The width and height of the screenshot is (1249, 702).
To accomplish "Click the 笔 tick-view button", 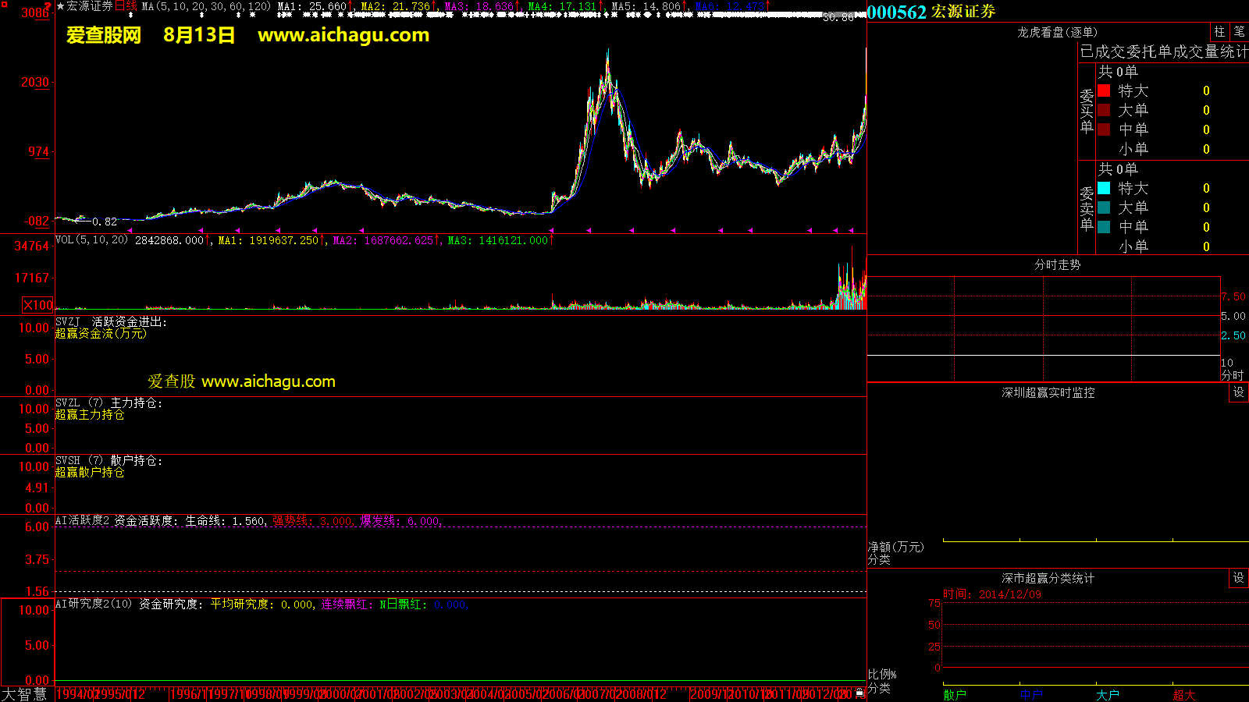I will (x=1239, y=32).
